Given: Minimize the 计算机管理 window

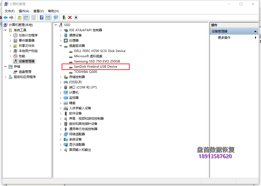Looking at the screenshot, I should (229, 4).
